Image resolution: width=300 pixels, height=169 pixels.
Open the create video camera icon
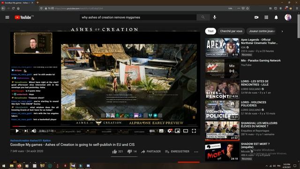256,17
